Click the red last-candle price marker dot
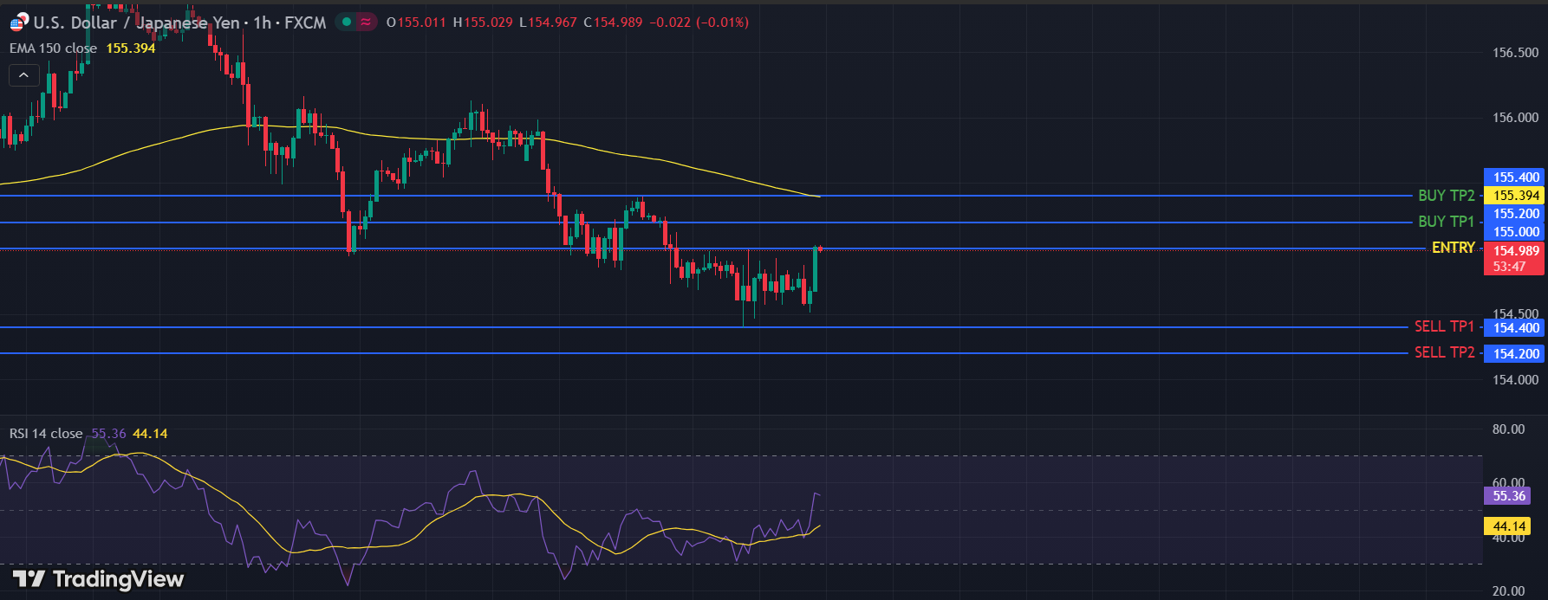Image resolution: width=1548 pixels, height=600 pixels. 820,249
